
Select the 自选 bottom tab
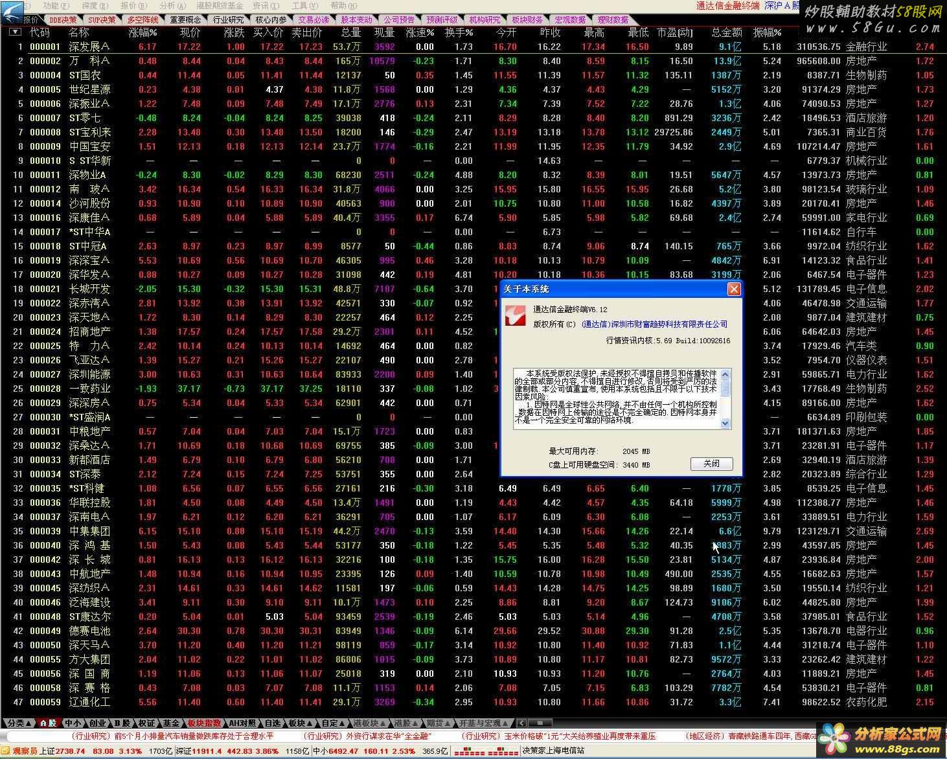(x=273, y=723)
